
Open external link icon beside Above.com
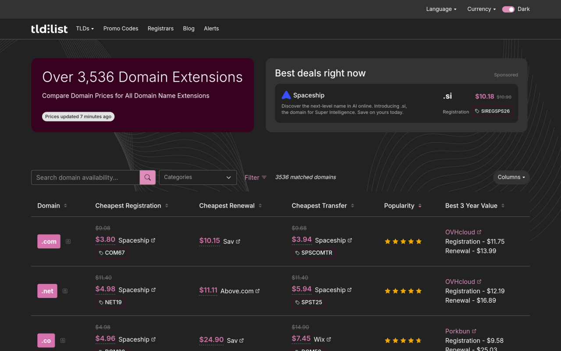point(257,291)
